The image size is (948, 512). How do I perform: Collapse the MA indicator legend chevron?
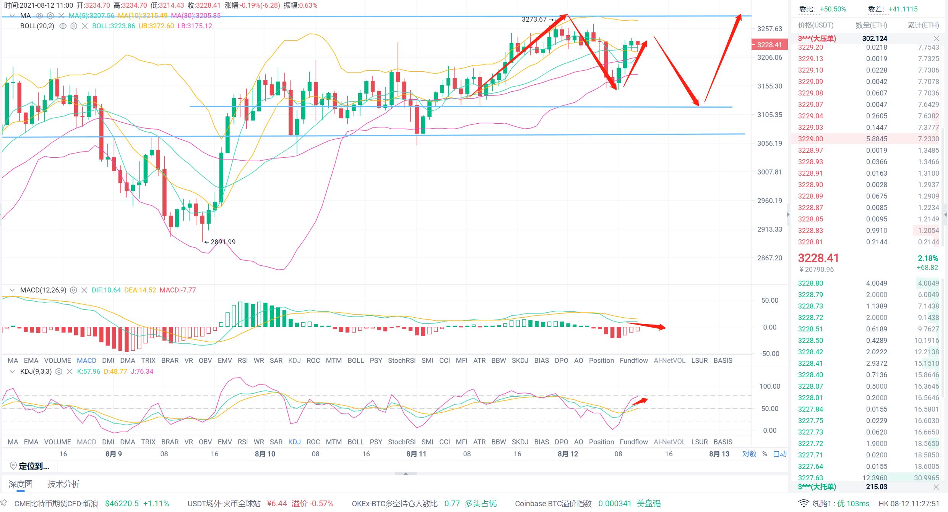pos(12,16)
